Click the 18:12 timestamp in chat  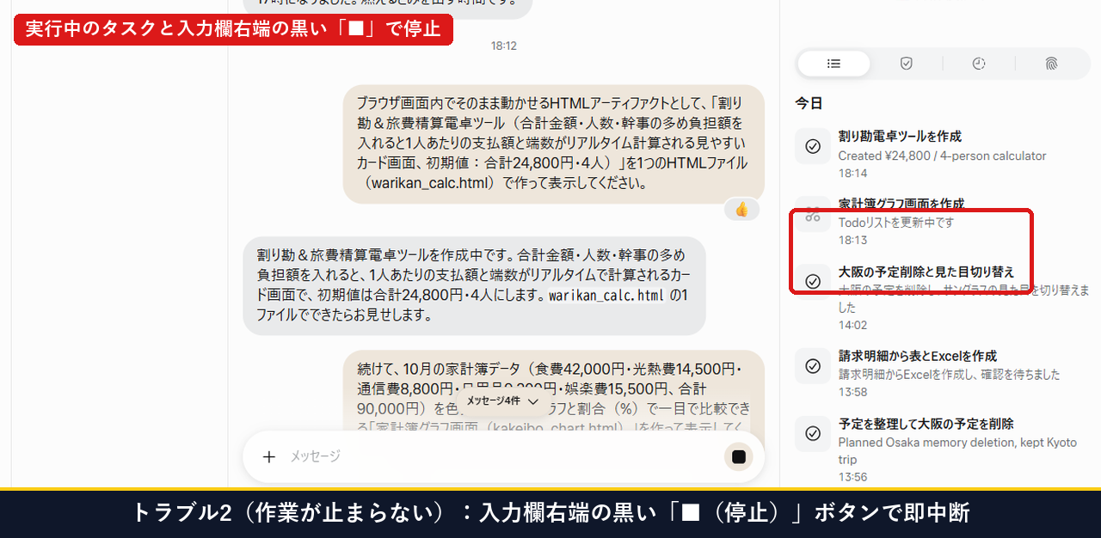(x=503, y=46)
